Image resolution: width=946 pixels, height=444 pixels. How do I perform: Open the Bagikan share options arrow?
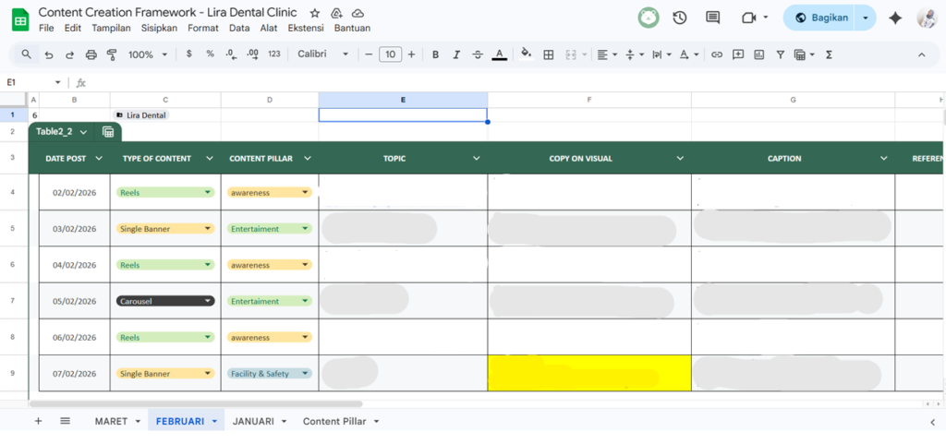point(867,18)
